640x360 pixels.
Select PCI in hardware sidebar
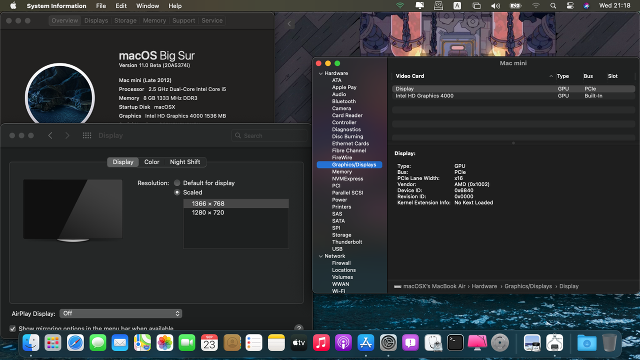pos(336,185)
